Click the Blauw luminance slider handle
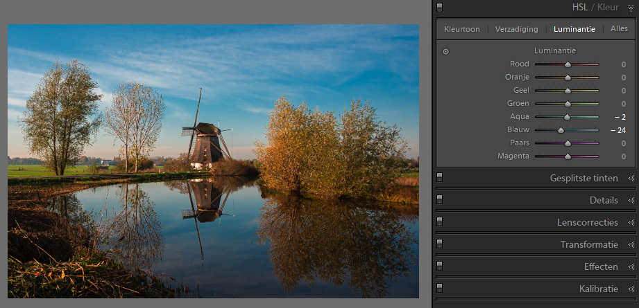 click(561, 130)
